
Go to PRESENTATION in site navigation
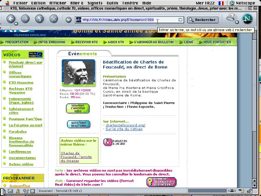(17, 42)
